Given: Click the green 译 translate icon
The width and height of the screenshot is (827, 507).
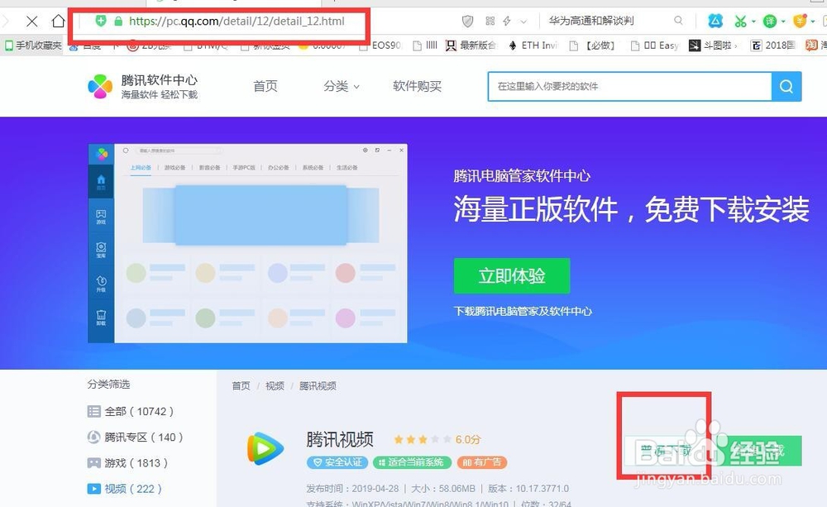Looking at the screenshot, I should pos(770,22).
